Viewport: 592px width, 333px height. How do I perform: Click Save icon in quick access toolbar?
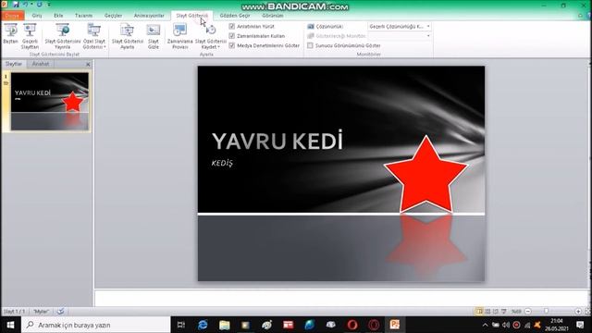tap(16, 5)
